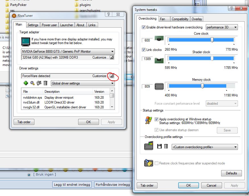Switch to the Overlay tab
Image resolution: width=249 pixels, height=196 pixels.
pyautogui.click(x=197, y=19)
